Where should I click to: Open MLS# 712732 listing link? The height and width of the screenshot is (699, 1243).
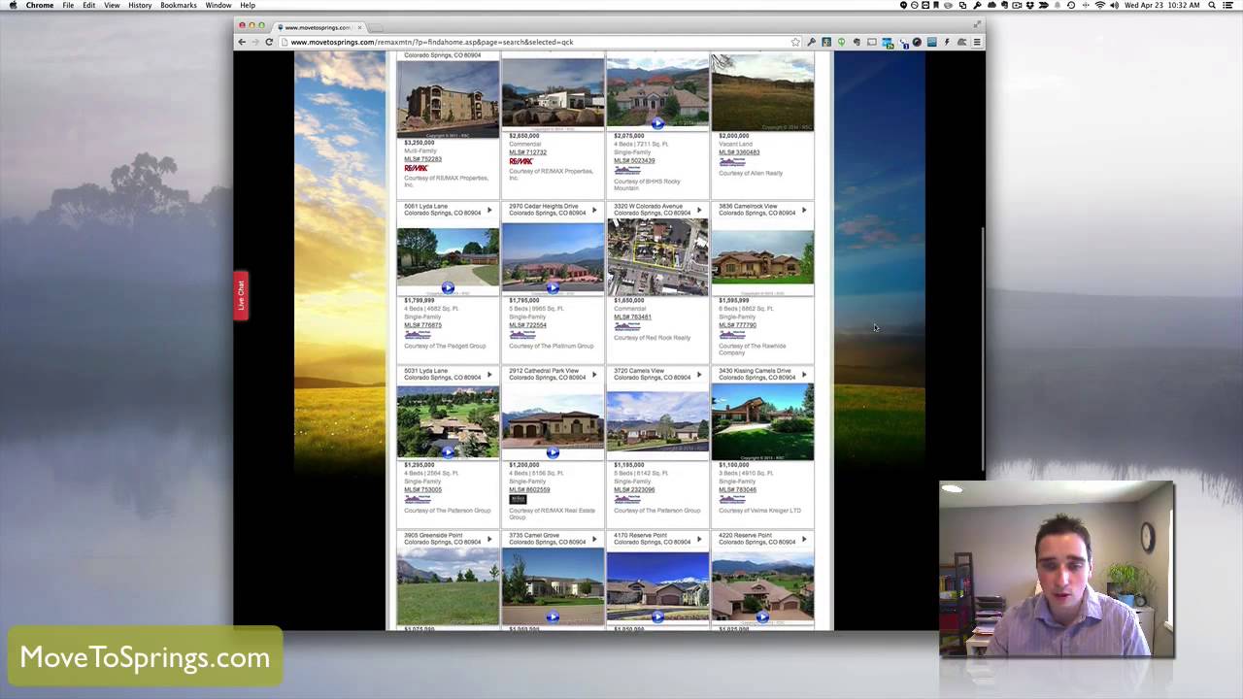click(x=527, y=152)
